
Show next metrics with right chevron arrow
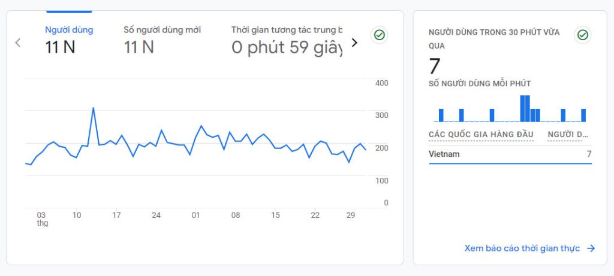coord(354,43)
